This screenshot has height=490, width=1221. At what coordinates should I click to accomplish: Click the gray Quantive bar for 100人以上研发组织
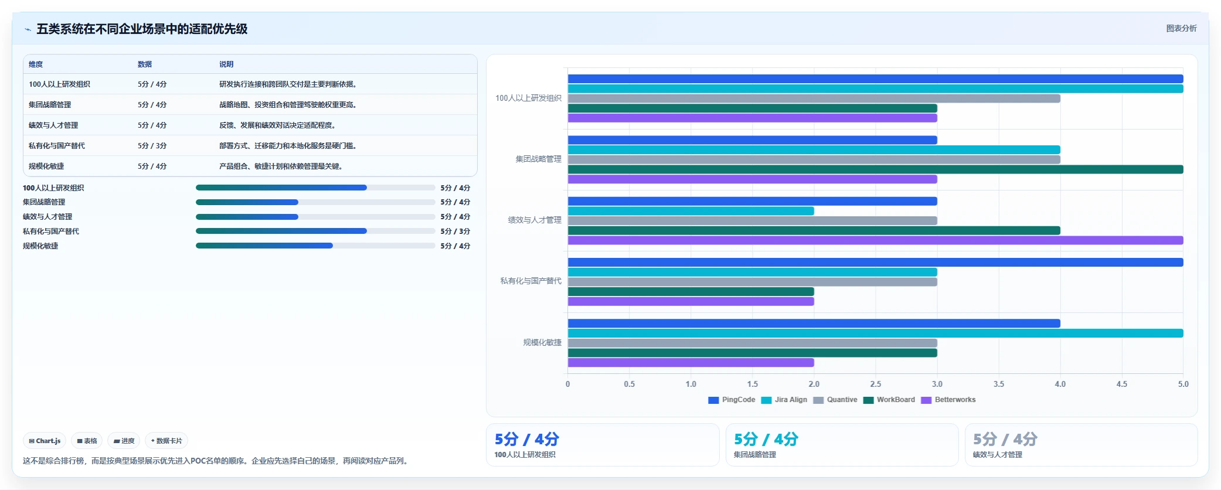(814, 98)
